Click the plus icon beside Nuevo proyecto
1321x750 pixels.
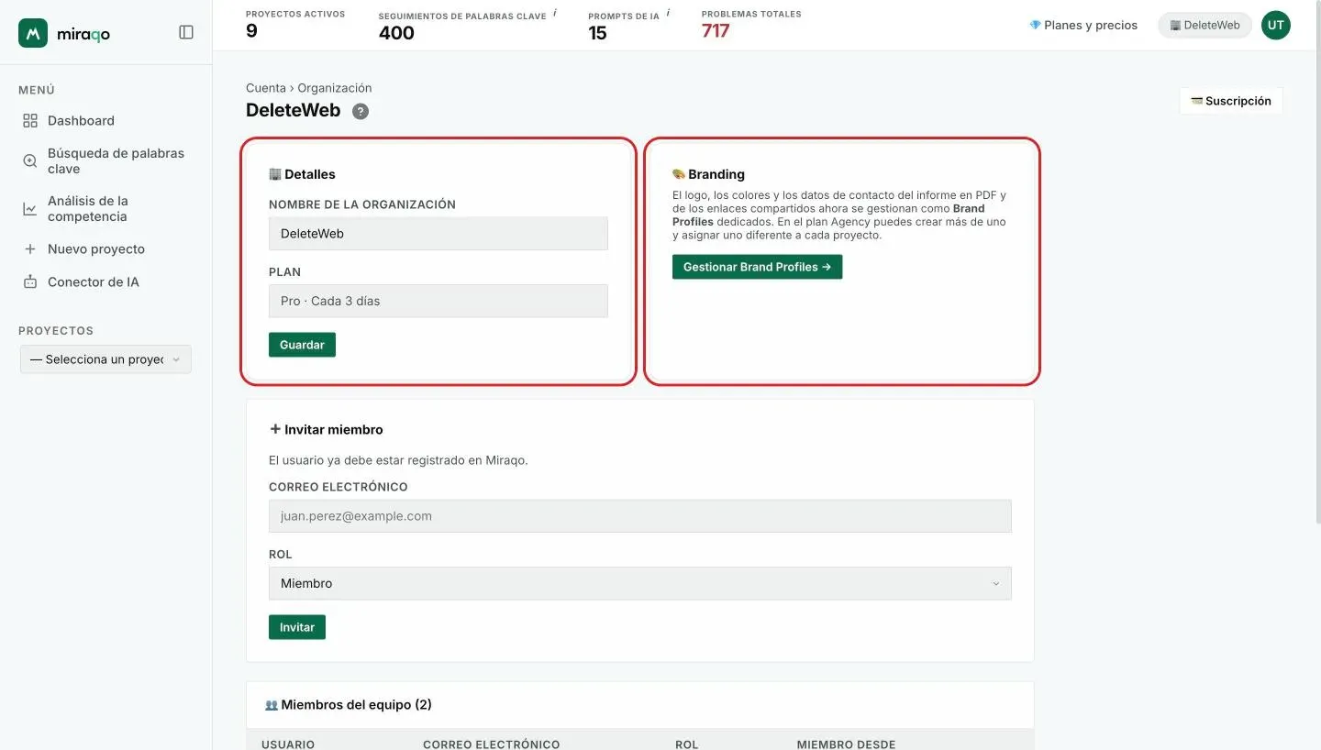point(30,248)
